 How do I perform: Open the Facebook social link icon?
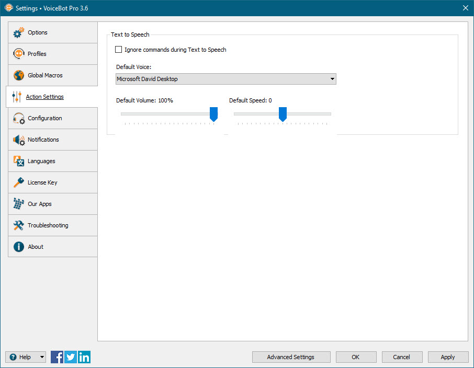[x=57, y=357]
